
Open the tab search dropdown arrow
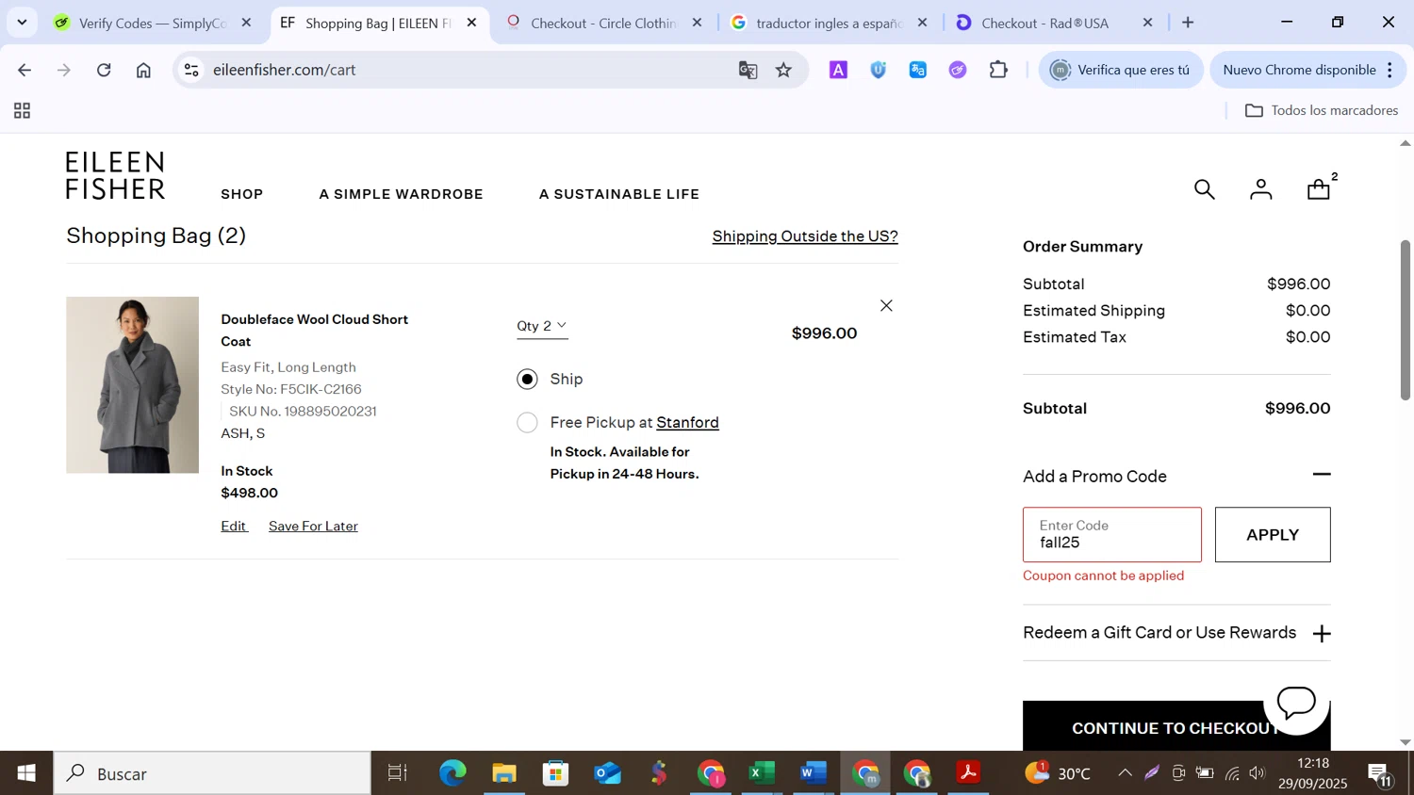coord(22,23)
